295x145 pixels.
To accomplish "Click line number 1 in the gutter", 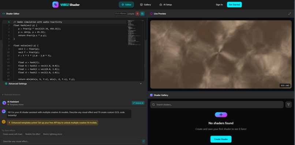I will (9, 22).
